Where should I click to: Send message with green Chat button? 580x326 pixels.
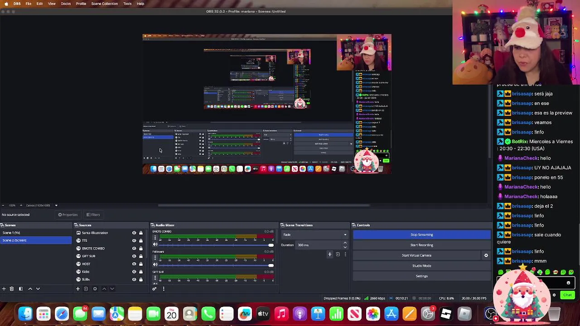tap(567, 295)
